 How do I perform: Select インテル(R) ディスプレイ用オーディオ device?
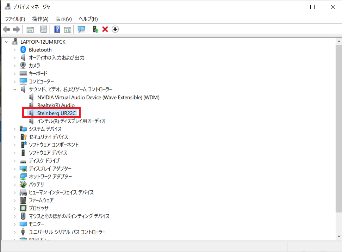pos(71,121)
